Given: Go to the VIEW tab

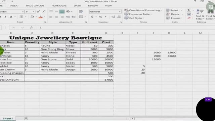Looking at the screenshot, I should [108, 6].
